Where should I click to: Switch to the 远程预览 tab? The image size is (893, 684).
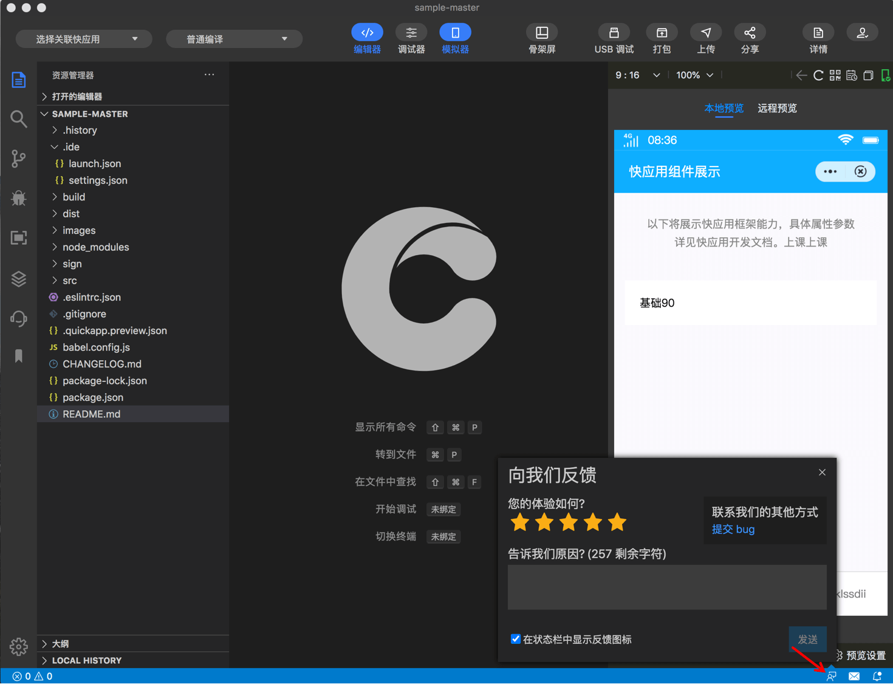tap(777, 108)
